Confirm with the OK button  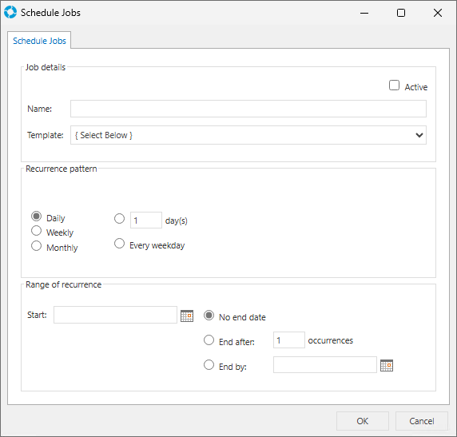click(363, 421)
